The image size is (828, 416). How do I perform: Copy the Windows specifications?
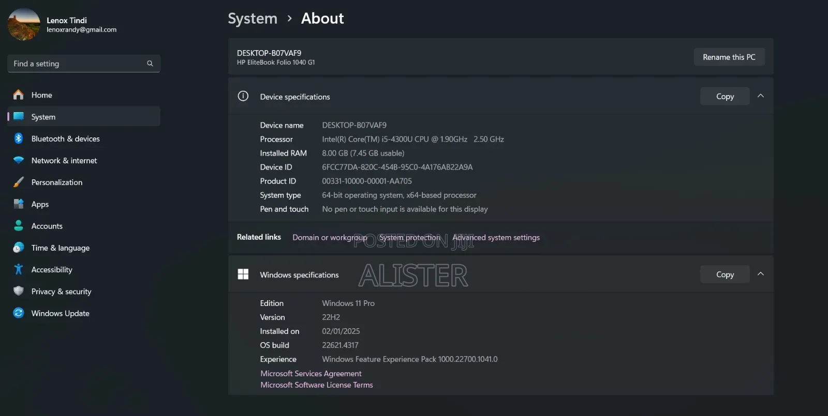tap(725, 274)
